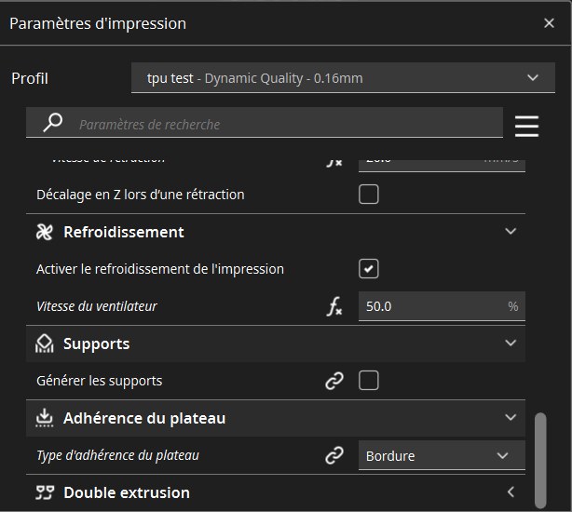Click the search magnifier icon
The height and width of the screenshot is (512, 572).
(x=53, y=123)
